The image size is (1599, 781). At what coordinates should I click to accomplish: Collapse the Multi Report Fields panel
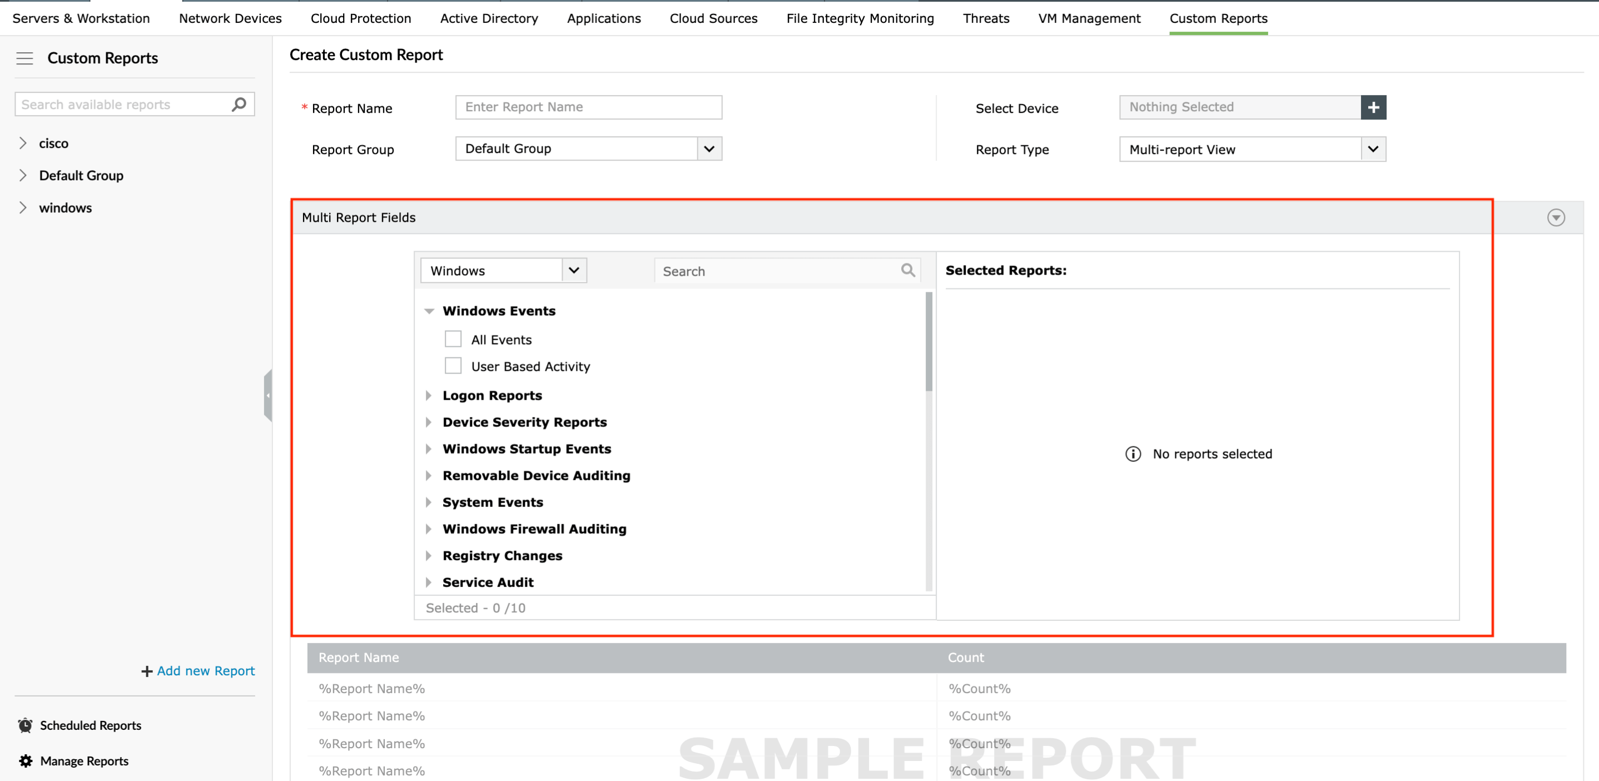(x=1556, y=217)
